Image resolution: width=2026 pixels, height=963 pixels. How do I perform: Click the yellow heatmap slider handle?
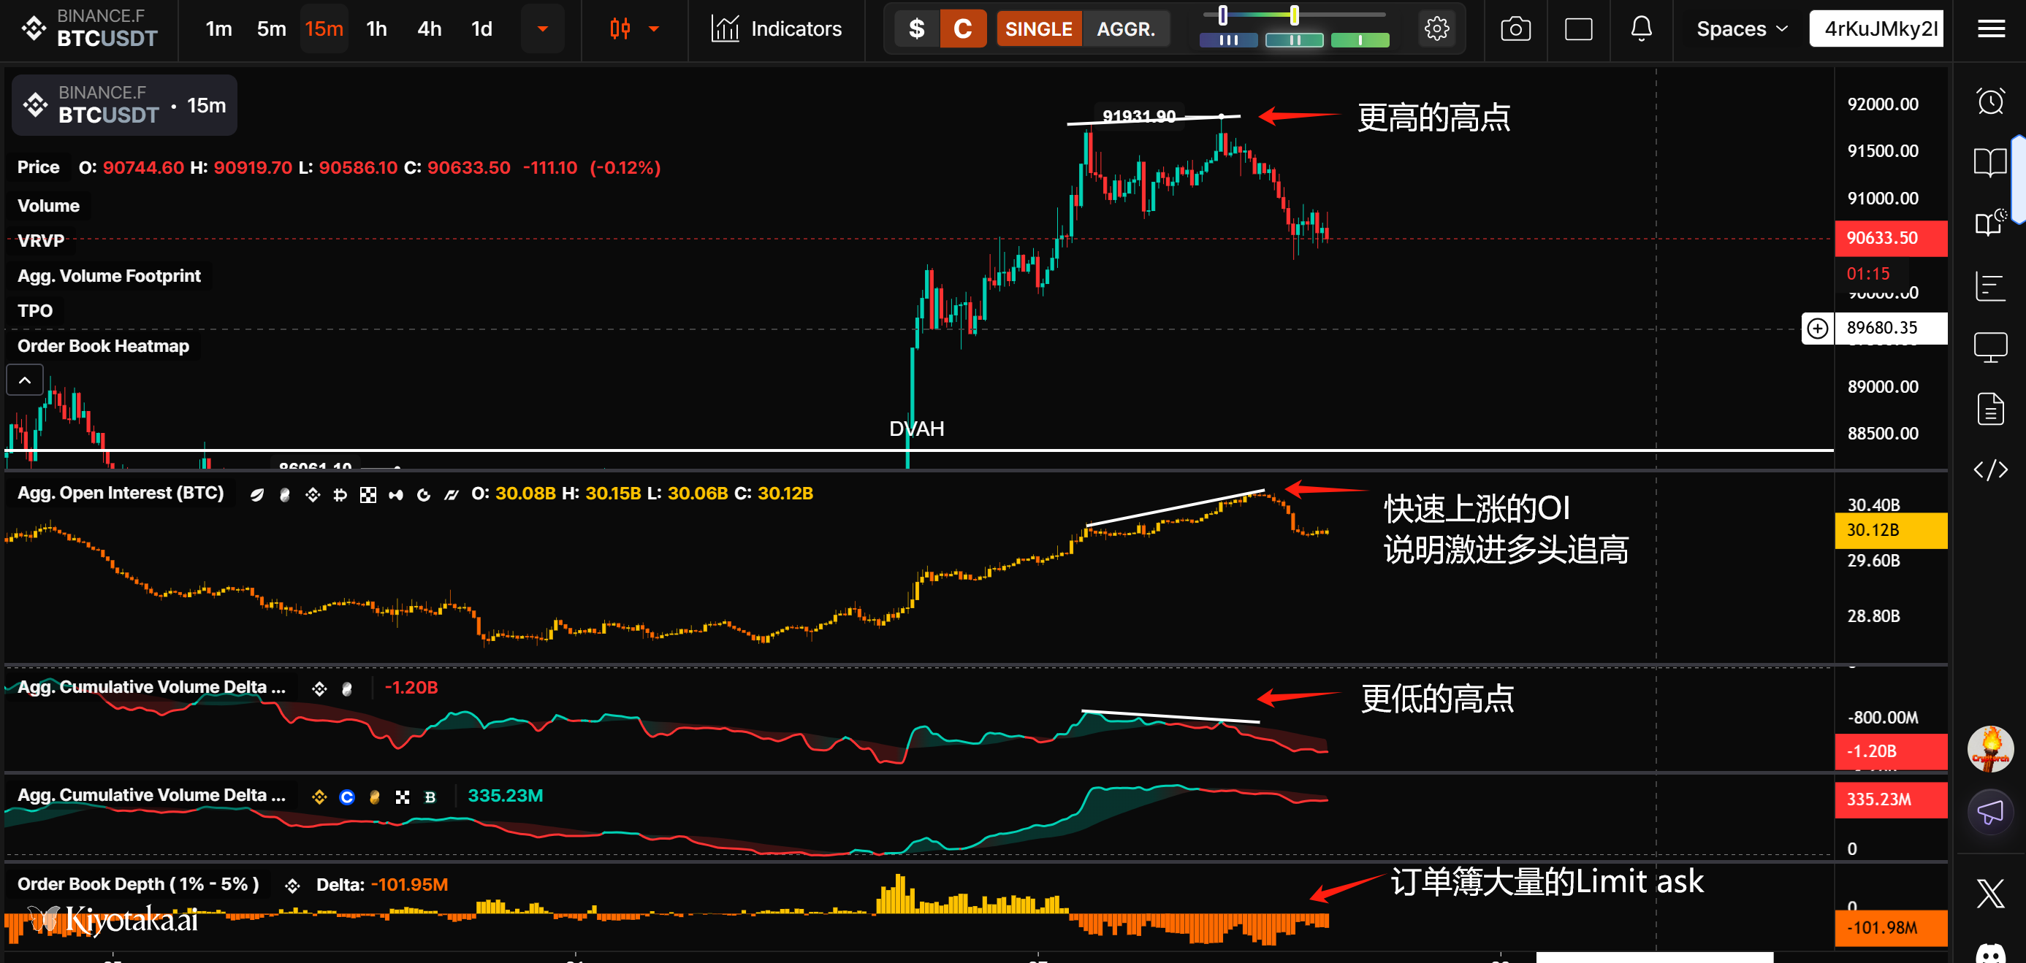tap(1294, 15)
